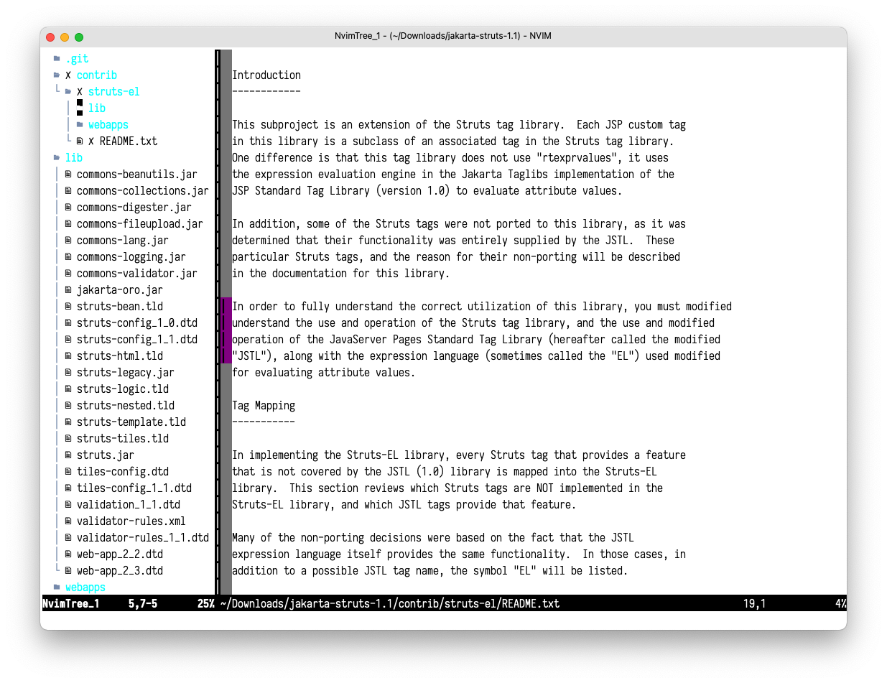Click the struts-nested.tld file icon
887x683 pixels.
pos(68,406)
